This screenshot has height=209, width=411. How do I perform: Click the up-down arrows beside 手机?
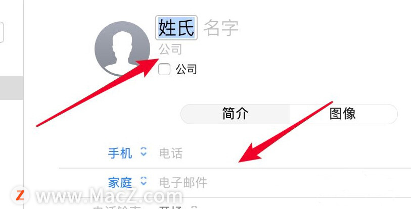point(144,151)
